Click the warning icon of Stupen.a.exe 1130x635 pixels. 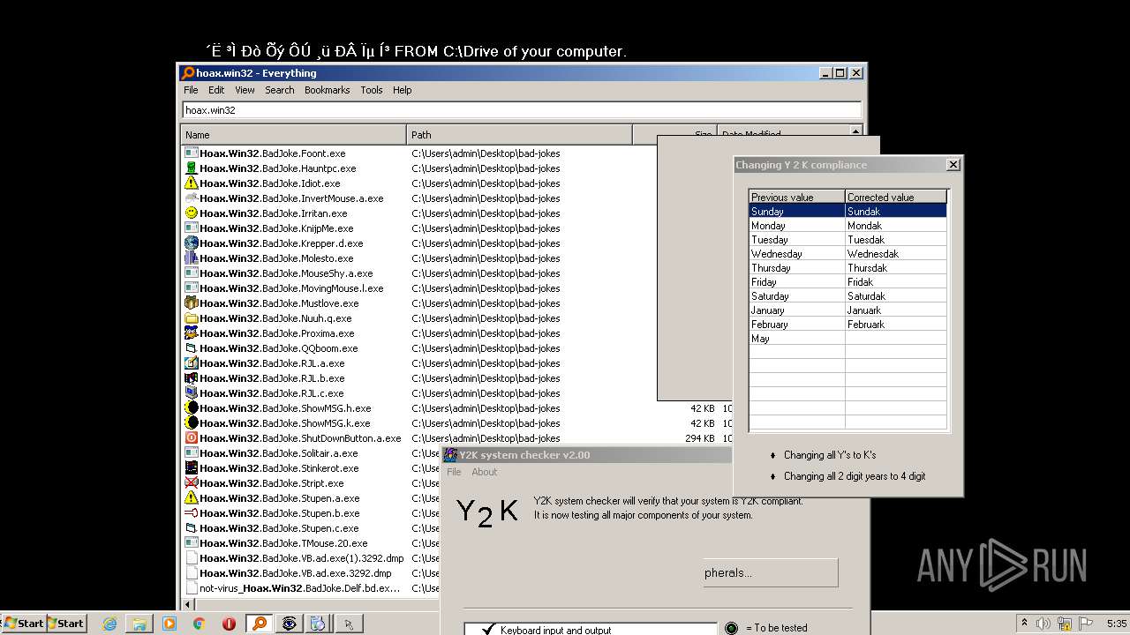point(191,497)
